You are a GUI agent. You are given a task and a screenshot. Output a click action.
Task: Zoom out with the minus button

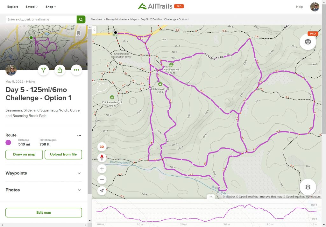coord(102,180)
